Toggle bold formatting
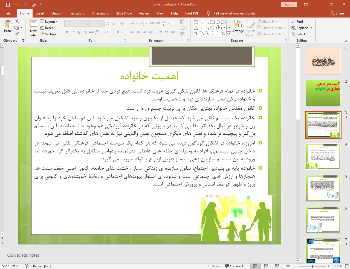350x269 pixels. [67, 32]
